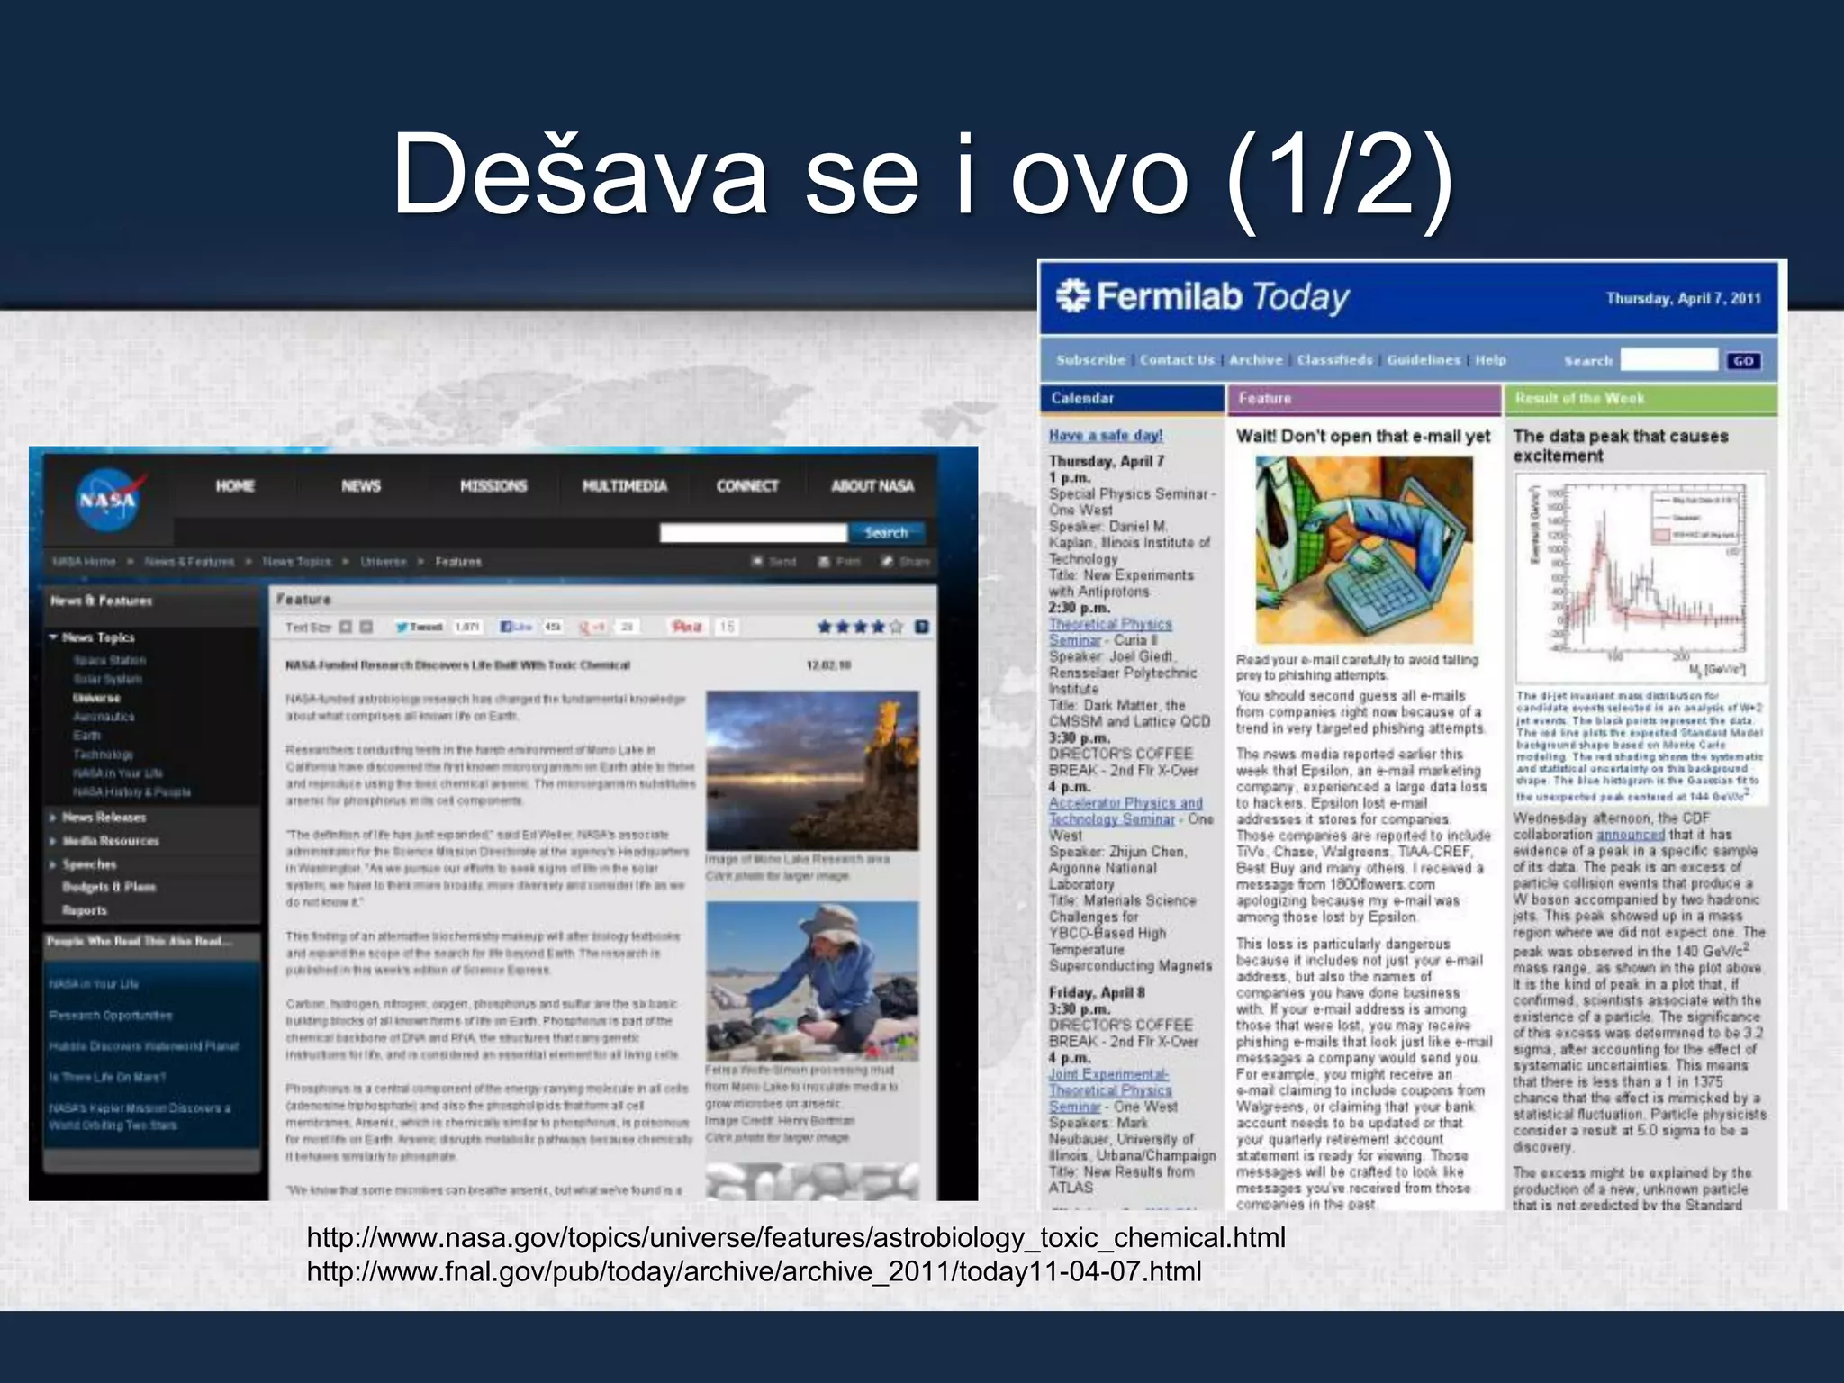Click the Fermilab GO button
This screenshot has height=1383, width=1844.
(x=1743, y=361)
